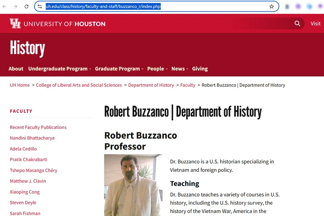Click the UH interlocking logo
This screenshot has height=216, width=324.
pyautogui.click(x=15, y=23)
